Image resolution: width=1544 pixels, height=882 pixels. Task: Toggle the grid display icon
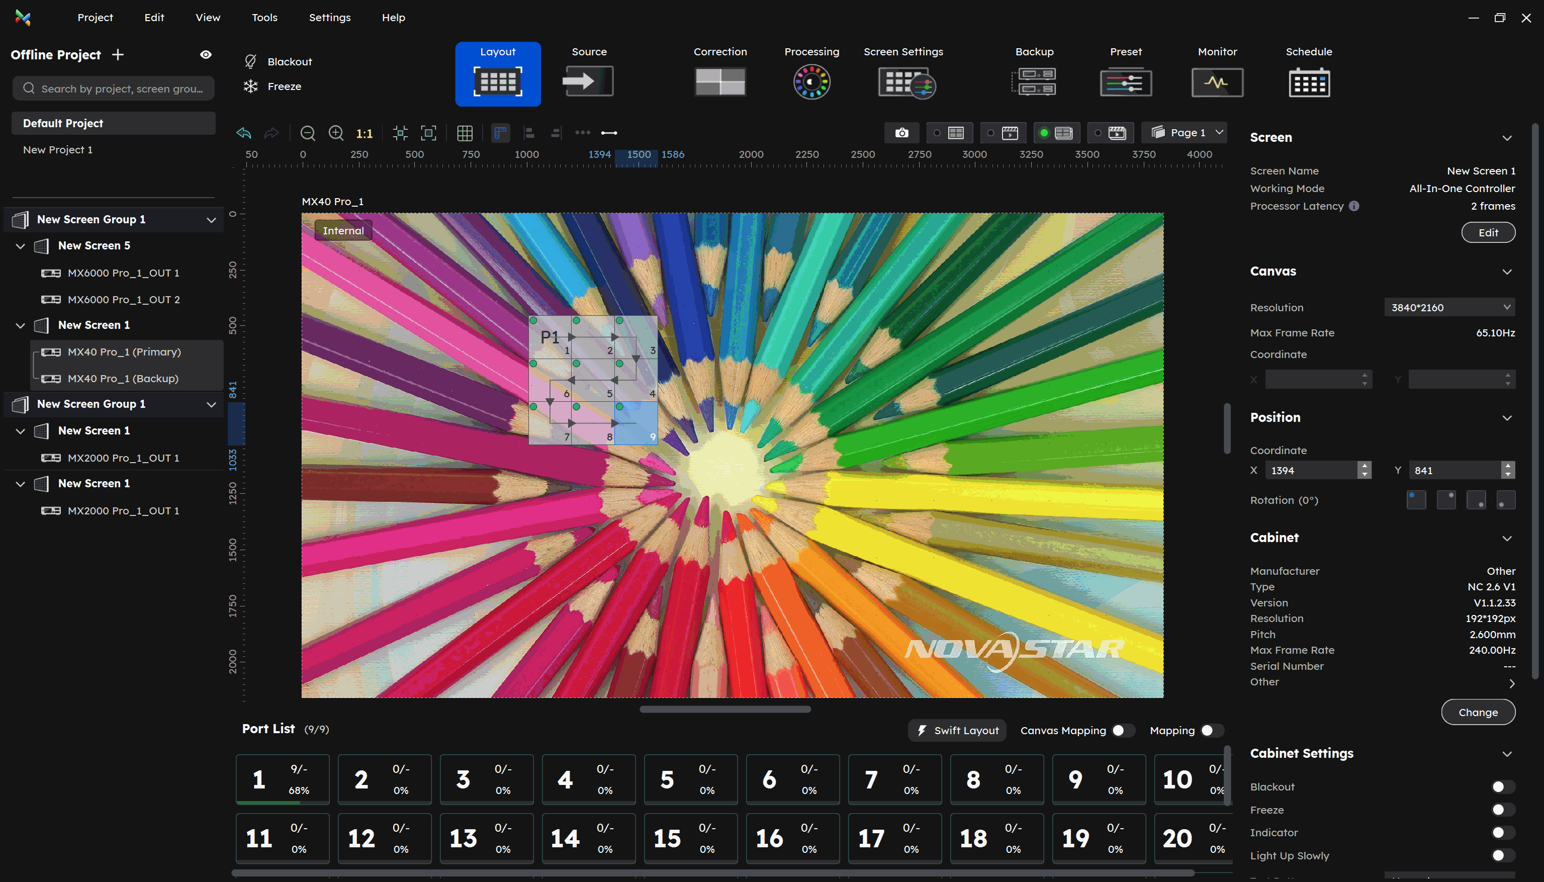click(x=465, y=133)
